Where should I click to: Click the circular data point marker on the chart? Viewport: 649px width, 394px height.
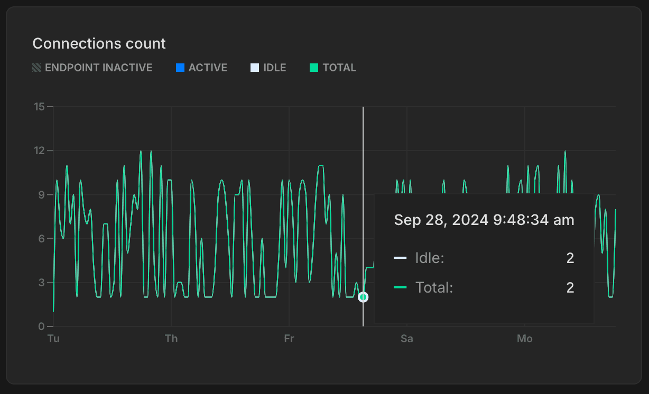pyautogui.click(x=363, y=297)
